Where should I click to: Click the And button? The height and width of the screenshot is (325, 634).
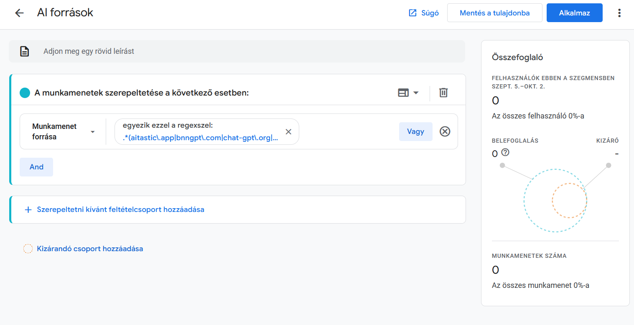tap(36, 167)
